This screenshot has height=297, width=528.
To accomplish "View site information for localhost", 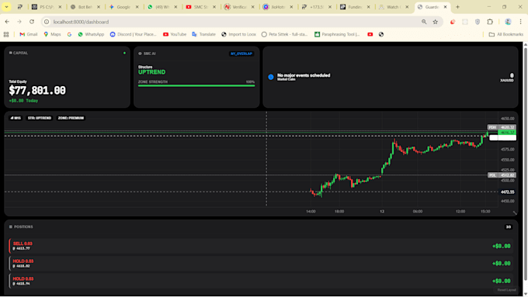I will [x=47, y=22].
